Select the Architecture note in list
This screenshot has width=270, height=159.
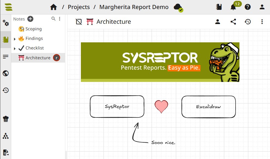click(x=38, y=58)
